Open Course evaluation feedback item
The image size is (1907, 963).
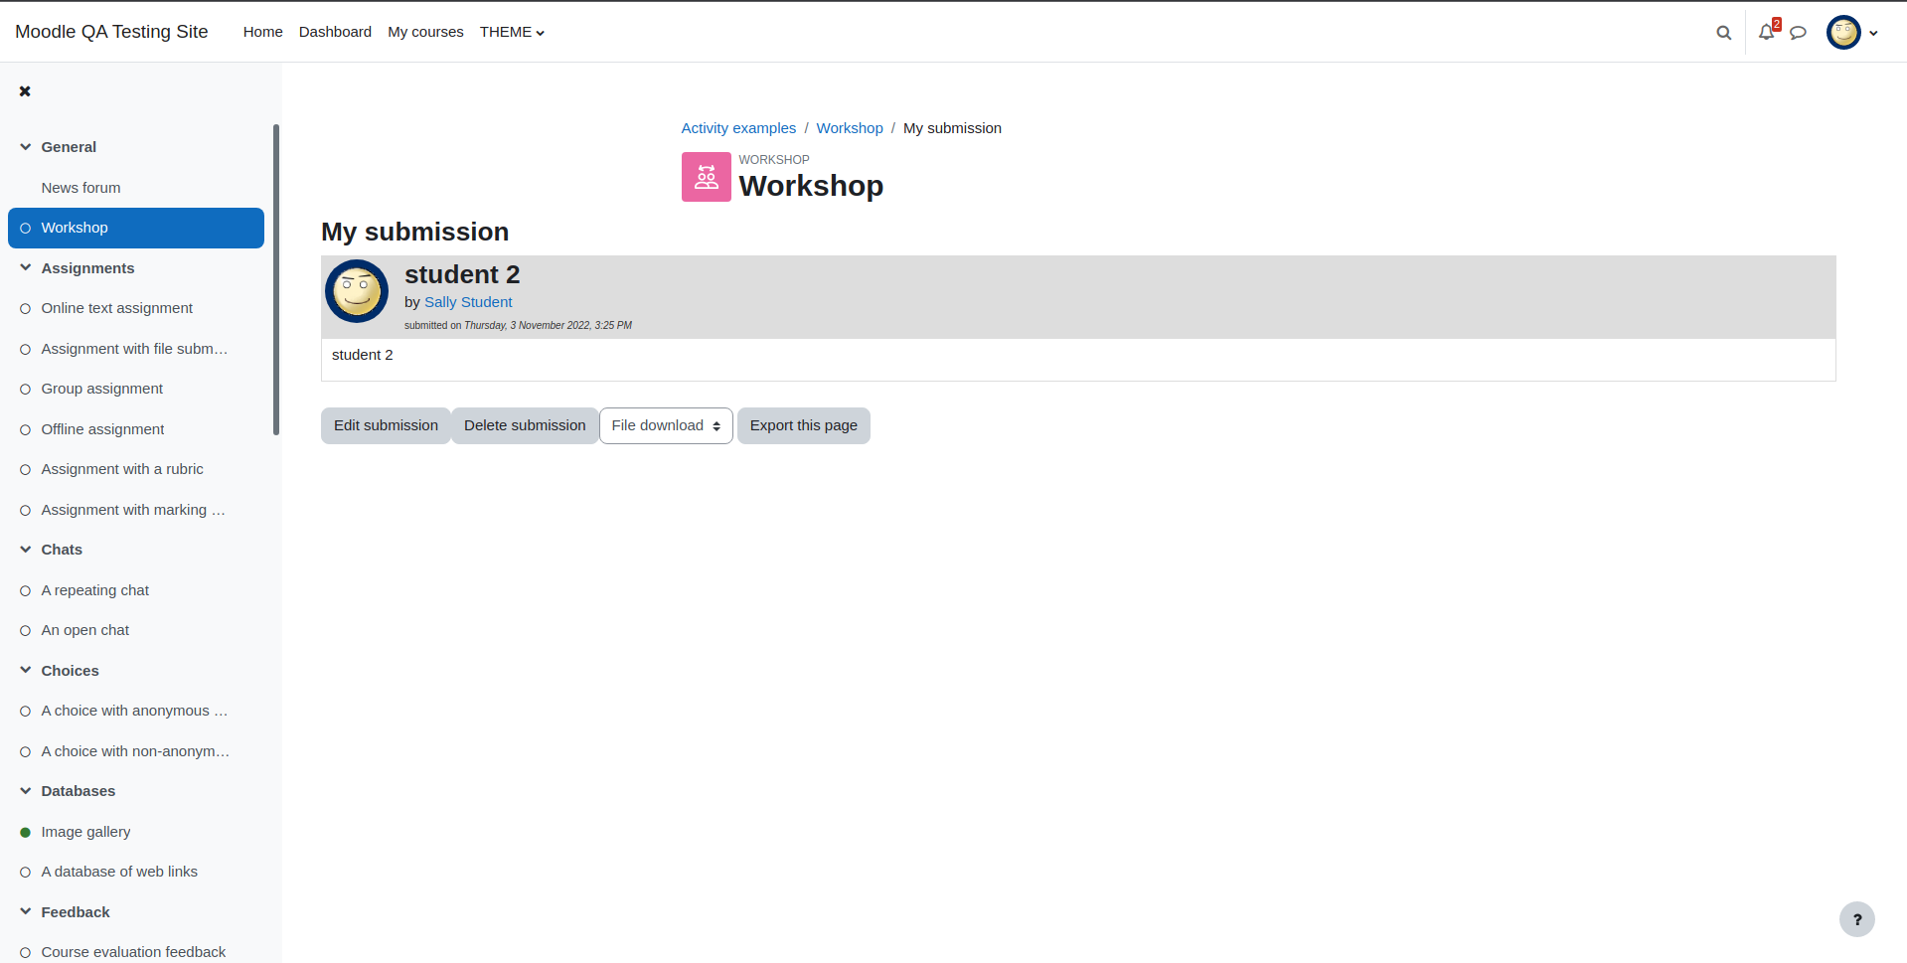(133, 952)
